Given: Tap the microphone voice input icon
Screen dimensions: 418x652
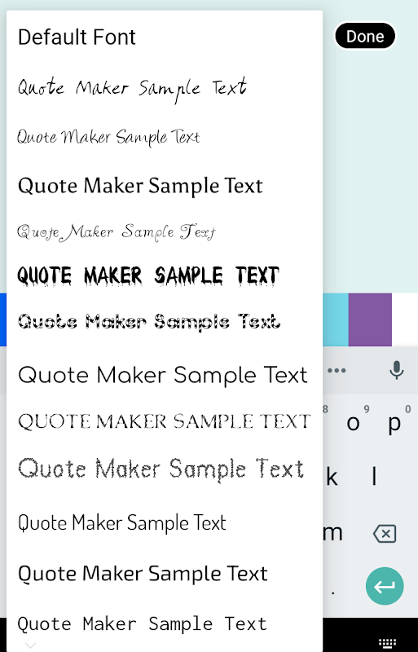Looking at the screenshot, I should (396, 370).
